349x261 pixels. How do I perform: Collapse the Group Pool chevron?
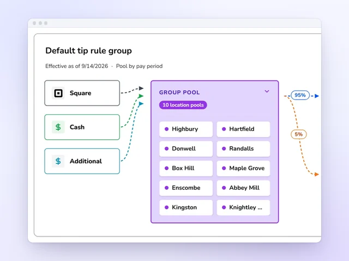(x=267, y=91)
